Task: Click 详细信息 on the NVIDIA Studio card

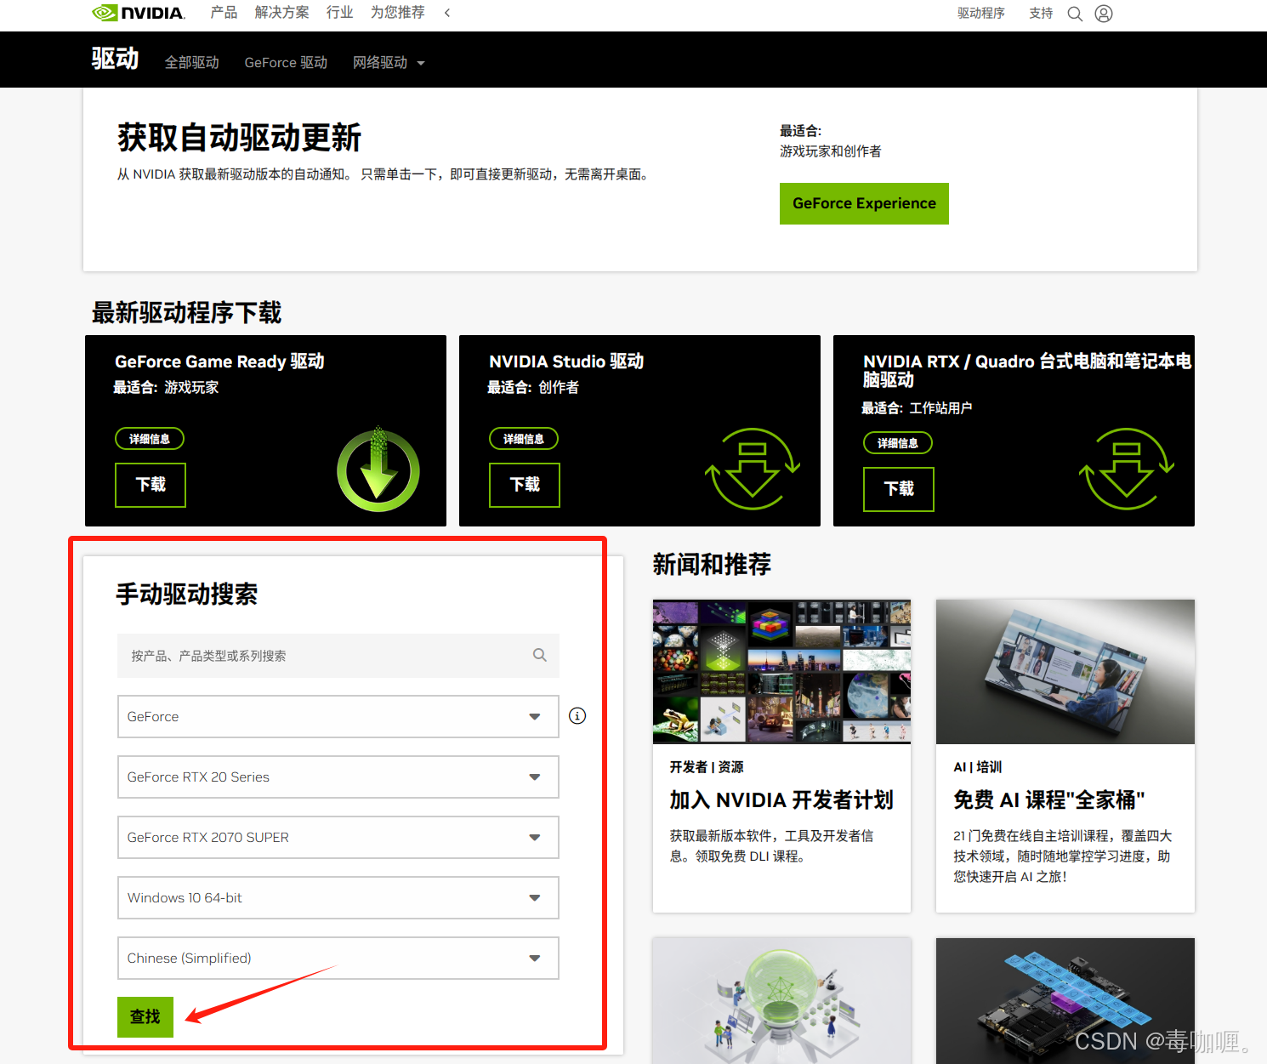Action: [524, 439]
